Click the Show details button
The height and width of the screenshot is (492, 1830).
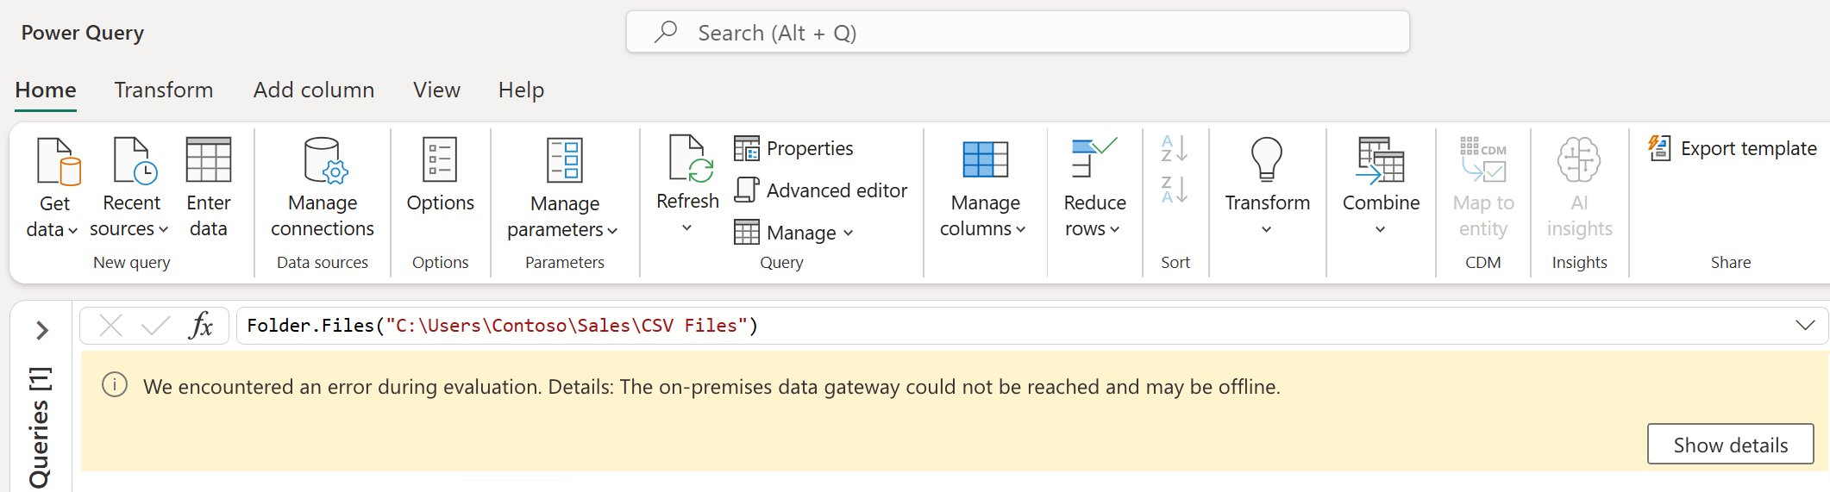(x=1730, y=445)
